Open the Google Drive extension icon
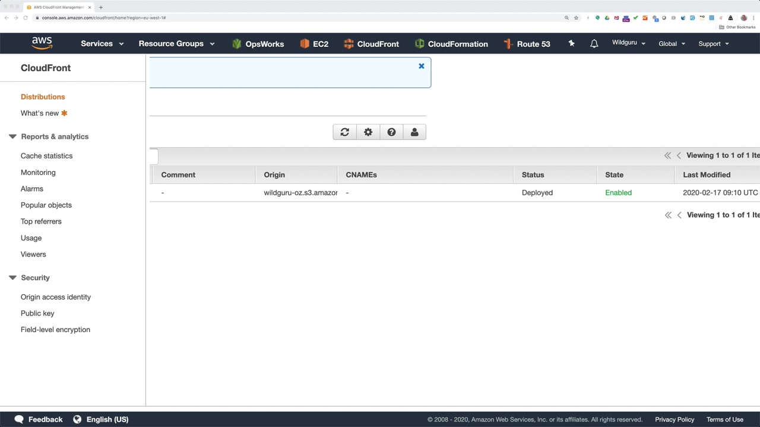760x427 pixels. (607, 18)
